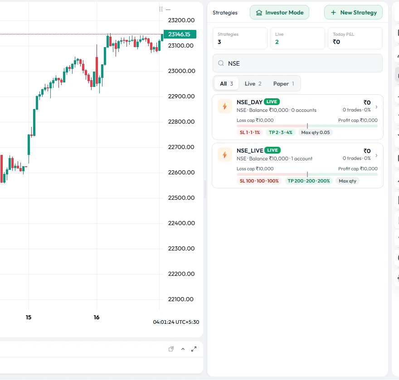The width and height of the screenshot is (399, 380).
Task: Click the NSE_LIVE strategy name
Action: point(250,151)
